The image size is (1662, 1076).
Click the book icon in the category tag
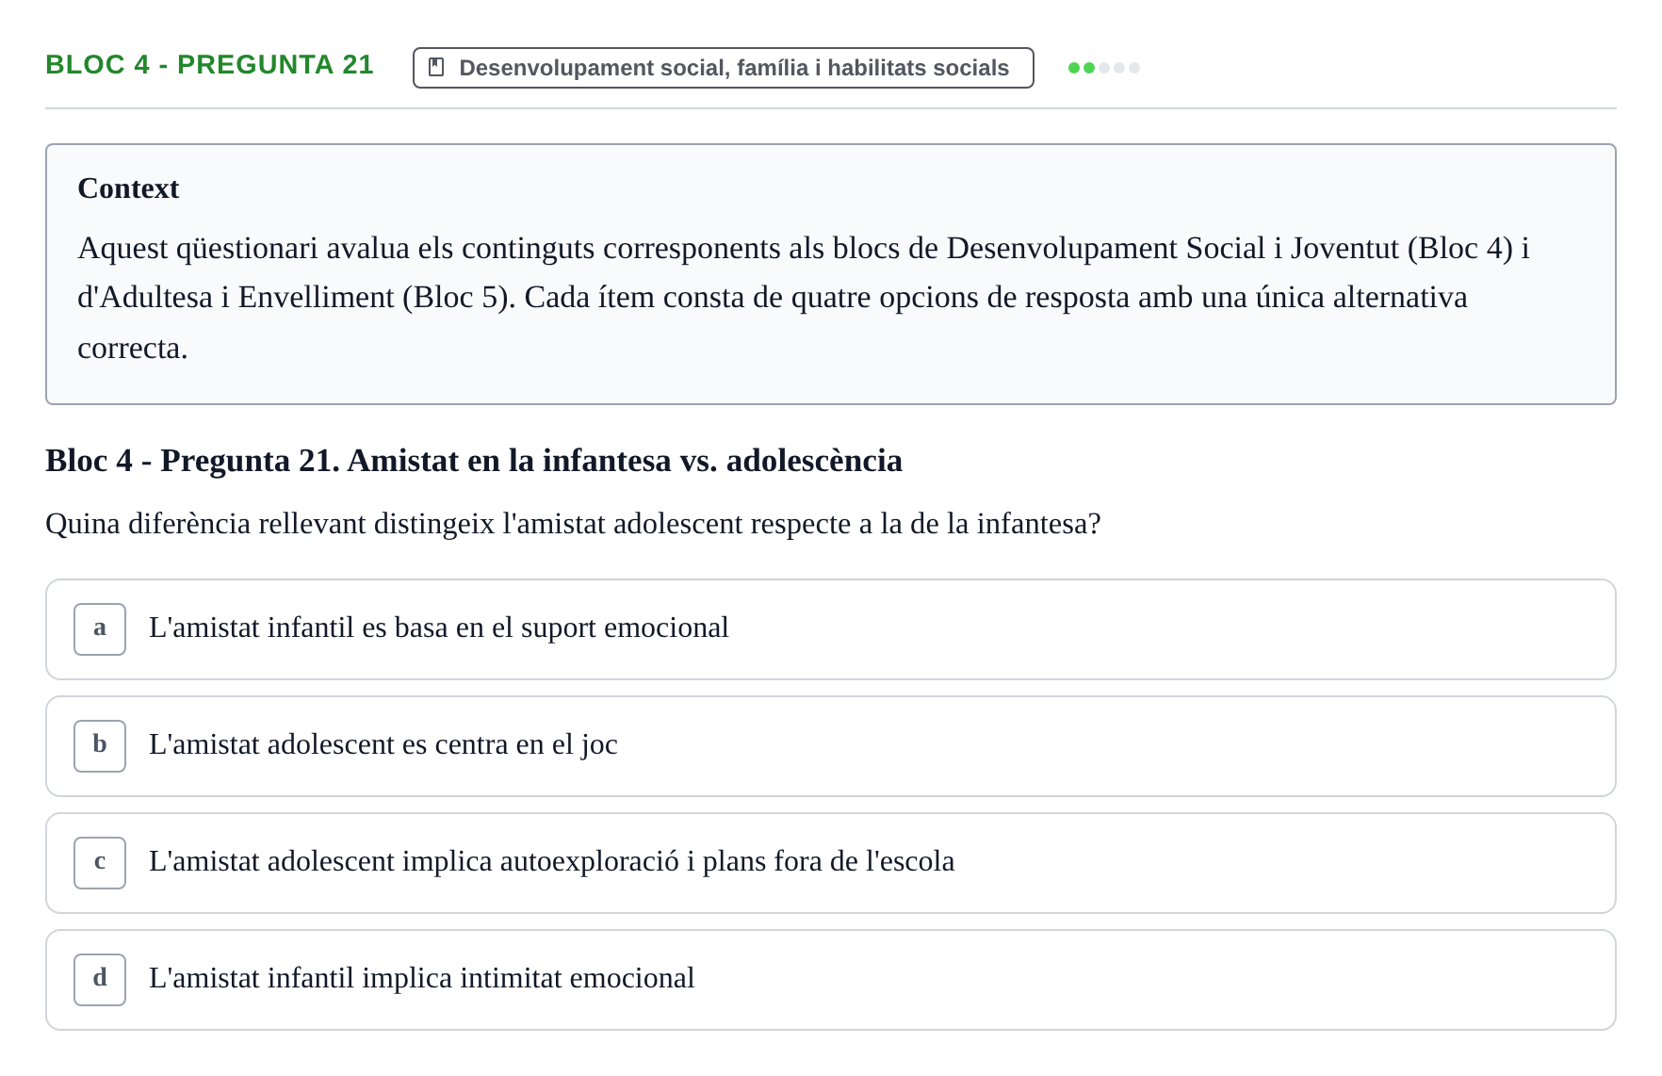tap(436, 68)
